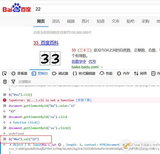The image size is (160, 154).
Task: Open the 查看器 inspector panel
Action: 19,73
